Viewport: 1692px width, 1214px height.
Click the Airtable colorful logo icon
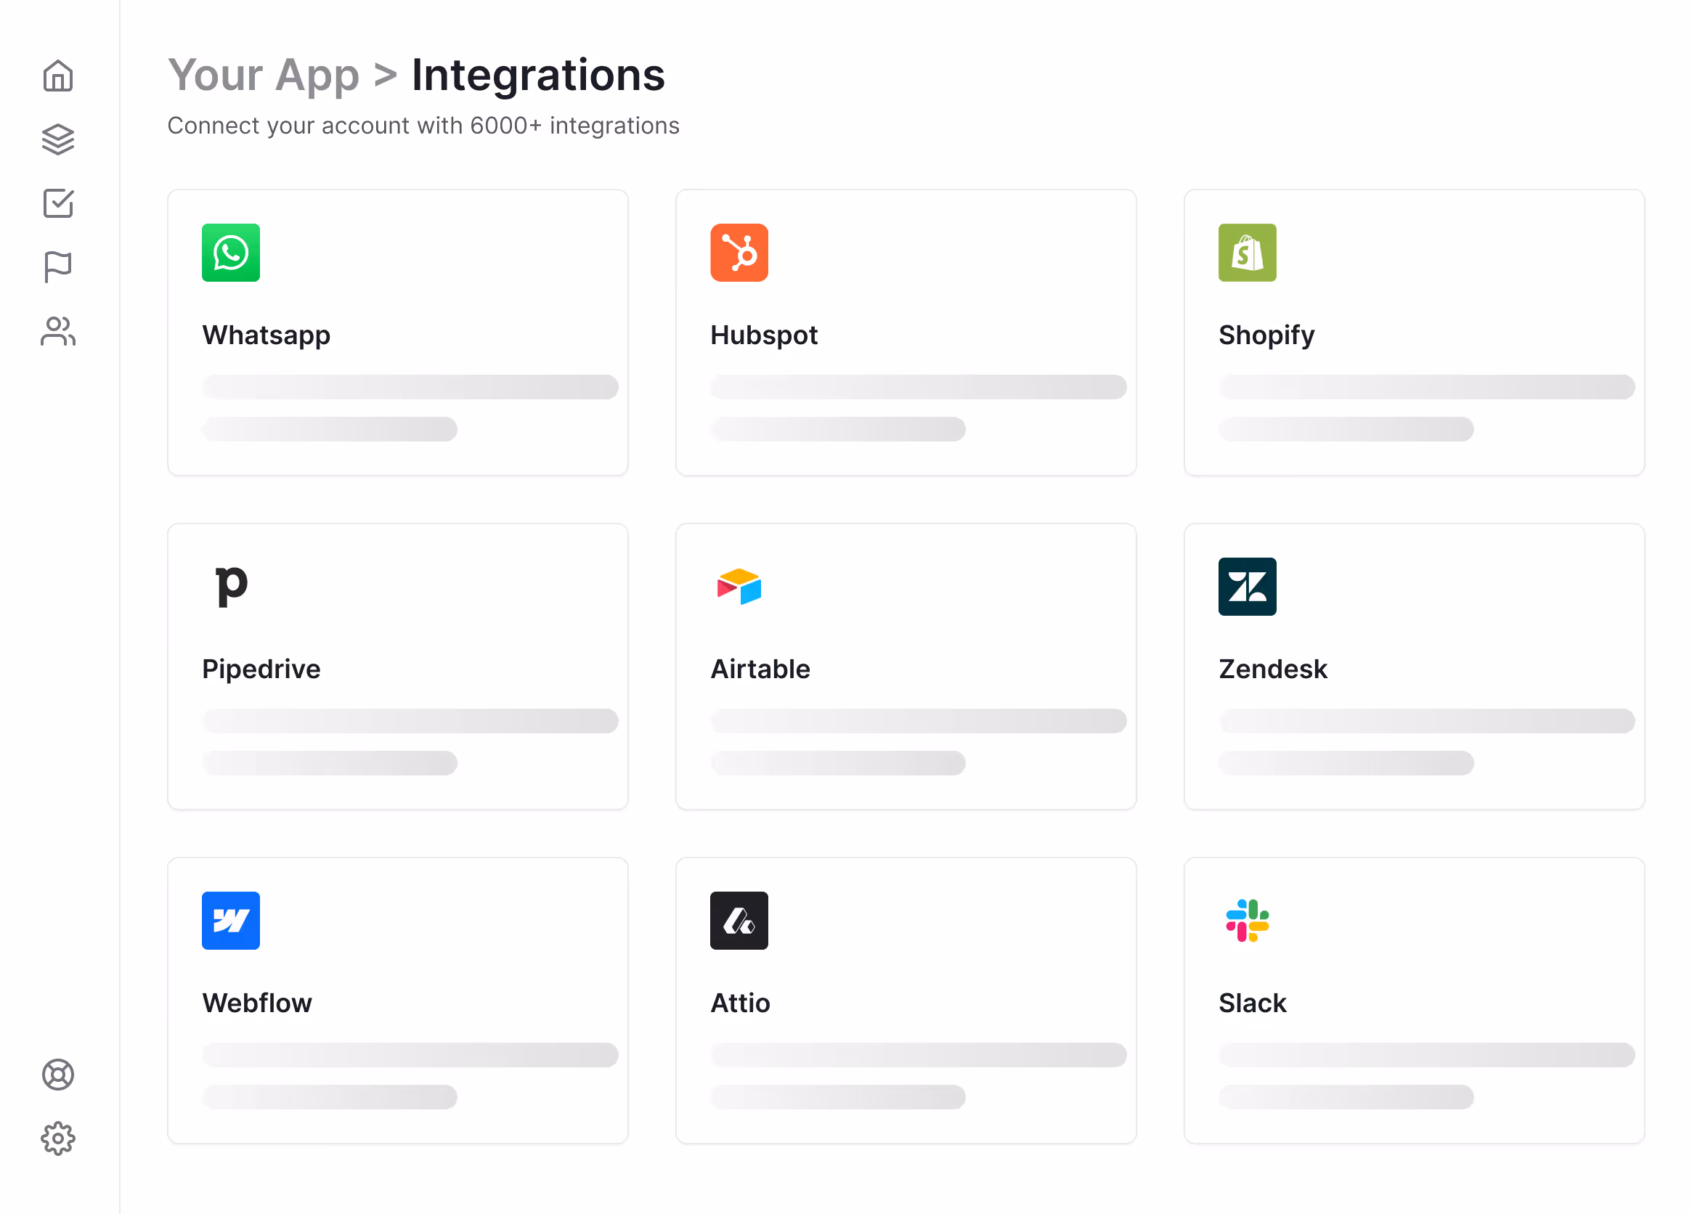(739, 587)
